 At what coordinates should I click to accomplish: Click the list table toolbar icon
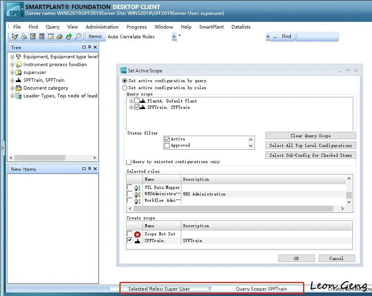coord(42,36)
